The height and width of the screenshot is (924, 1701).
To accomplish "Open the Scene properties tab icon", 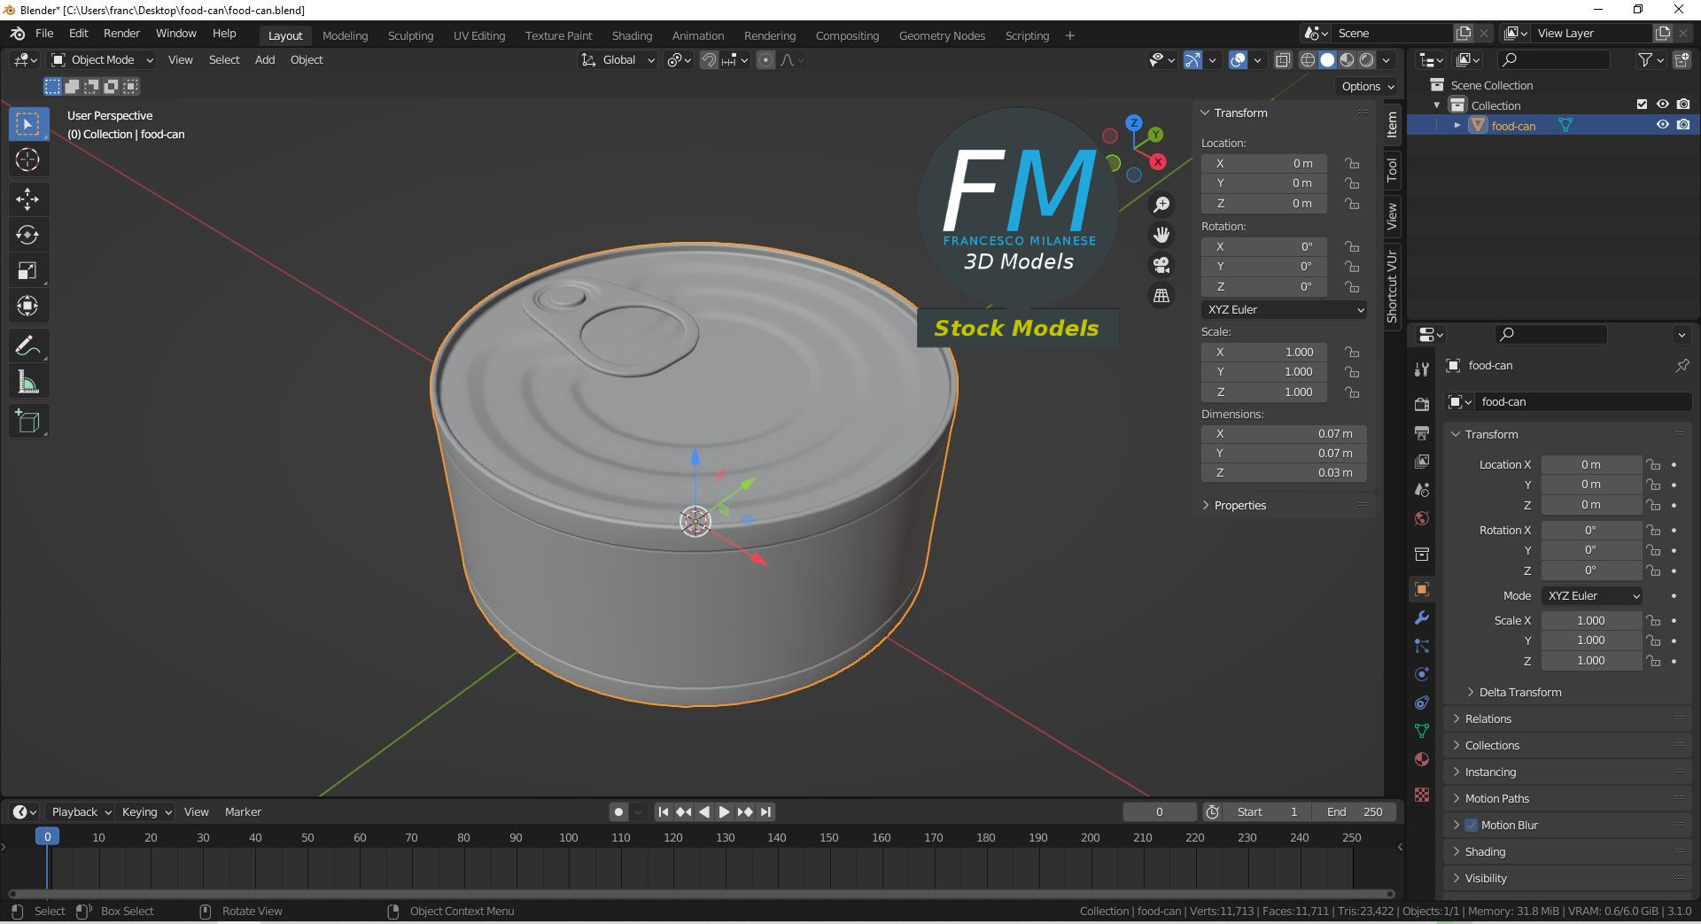I will coord(1422,490).
